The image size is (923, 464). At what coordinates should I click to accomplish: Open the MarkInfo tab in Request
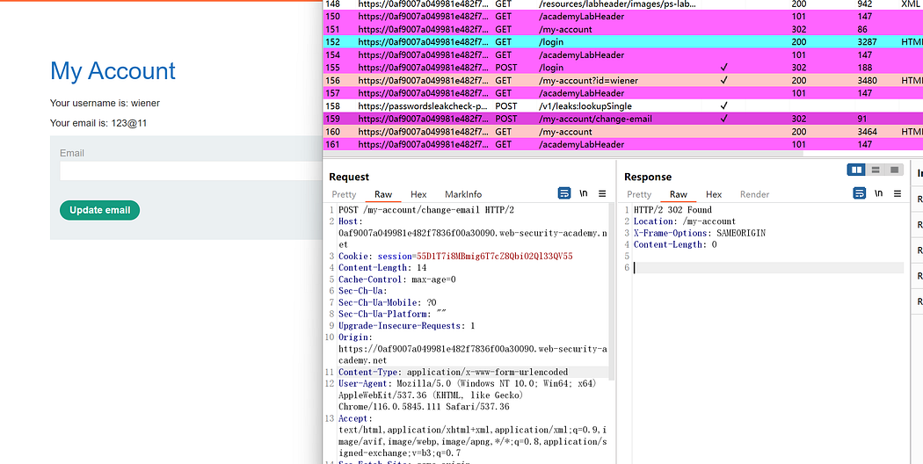[x=463, y=194]
